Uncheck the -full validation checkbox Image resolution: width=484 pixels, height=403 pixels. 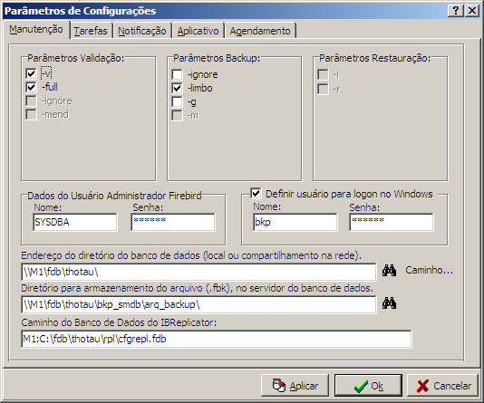pos(31,87)
